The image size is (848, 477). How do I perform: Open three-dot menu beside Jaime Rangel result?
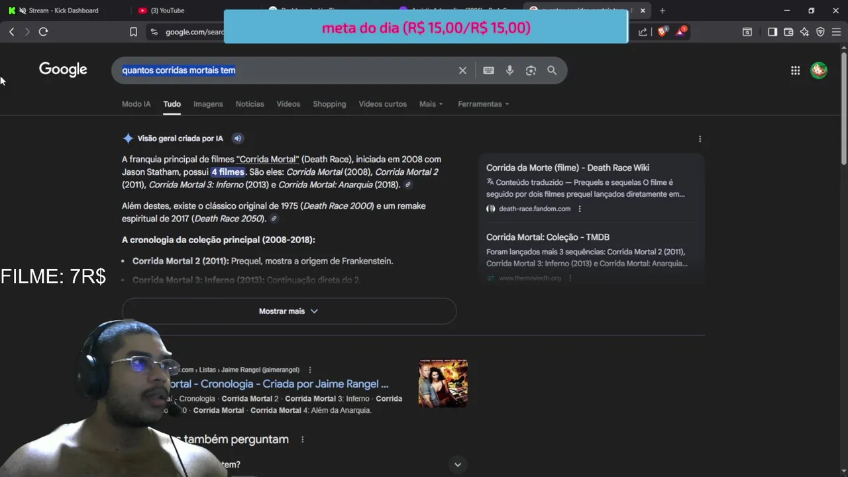click(x=309, y=370)
